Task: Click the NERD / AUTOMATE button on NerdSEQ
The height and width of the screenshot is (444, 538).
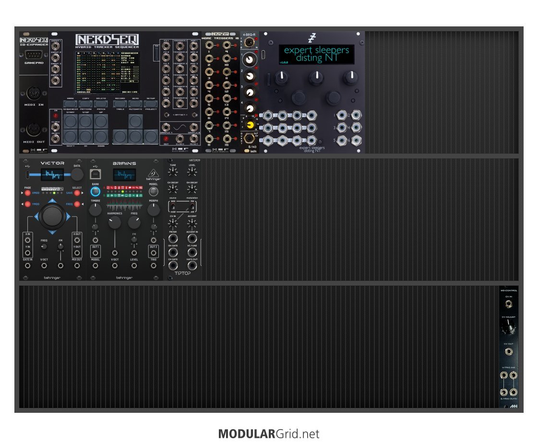Action: 135,103
